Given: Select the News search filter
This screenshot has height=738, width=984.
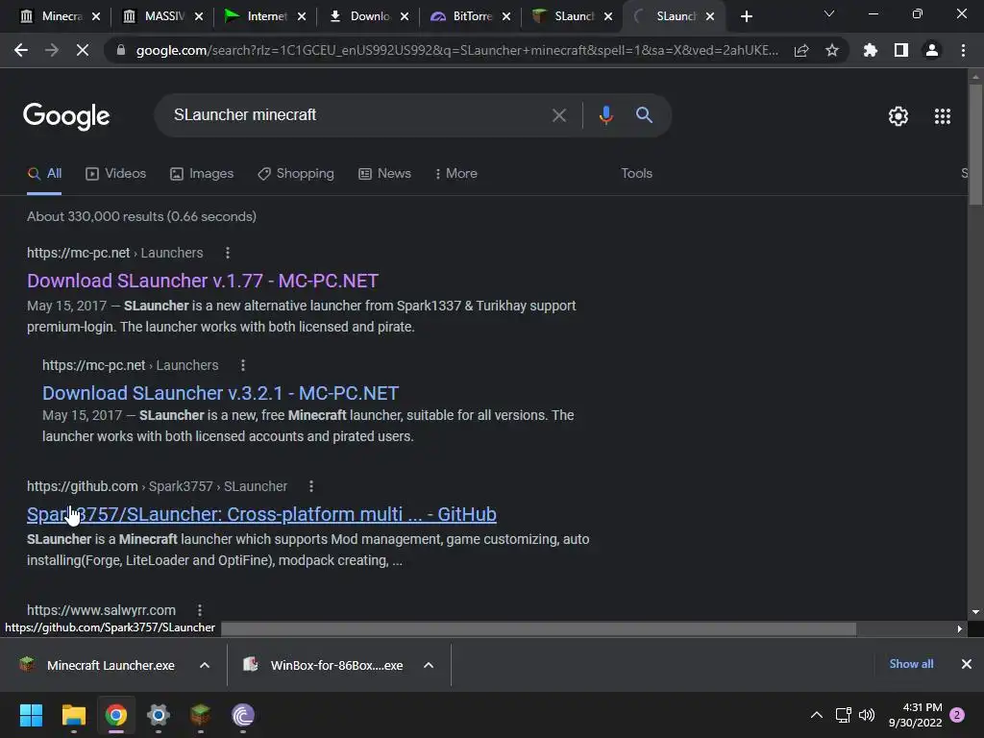Looking at the screenshot, I should 384,173.
